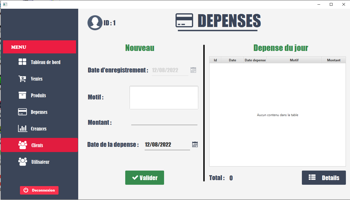Click the Produits box icon
This screenshot has height=200, width=350.
(22, 95)
